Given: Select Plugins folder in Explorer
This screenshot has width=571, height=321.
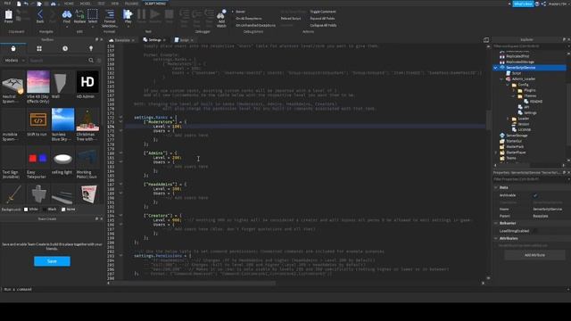Looking at the screenshot, I should click(x=529, y=90).
